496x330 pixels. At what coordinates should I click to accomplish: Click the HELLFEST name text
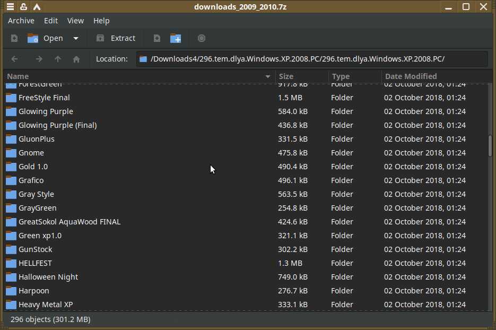click(x=35, y=263)
